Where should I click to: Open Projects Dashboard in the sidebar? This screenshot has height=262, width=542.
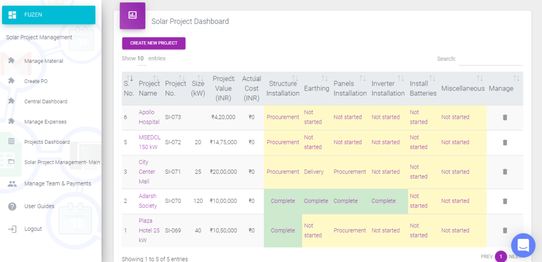pyautogui.click(x=47, y=142)
